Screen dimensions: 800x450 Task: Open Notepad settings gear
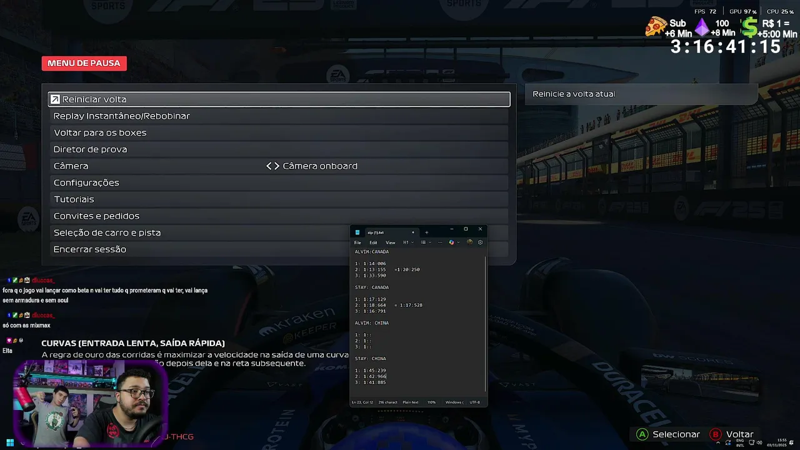pos(480,242)
